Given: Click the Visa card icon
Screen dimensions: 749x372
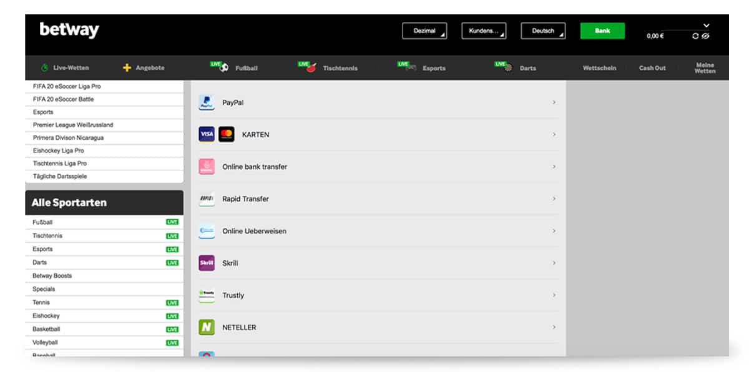Looking at the screenshot, I should click(206, 134).
